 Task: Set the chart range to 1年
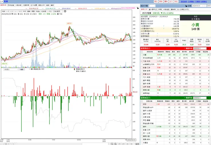point(127,144)
